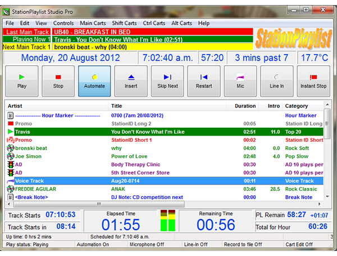Click the Microphone Off status entry
337x256 pixels.
(x=147, y=244)
